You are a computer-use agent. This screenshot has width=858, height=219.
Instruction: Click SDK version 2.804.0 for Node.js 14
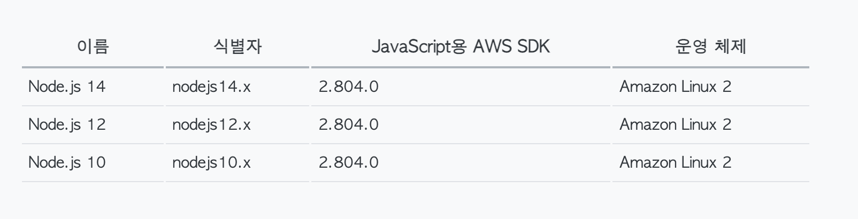(x=349, y=87)
